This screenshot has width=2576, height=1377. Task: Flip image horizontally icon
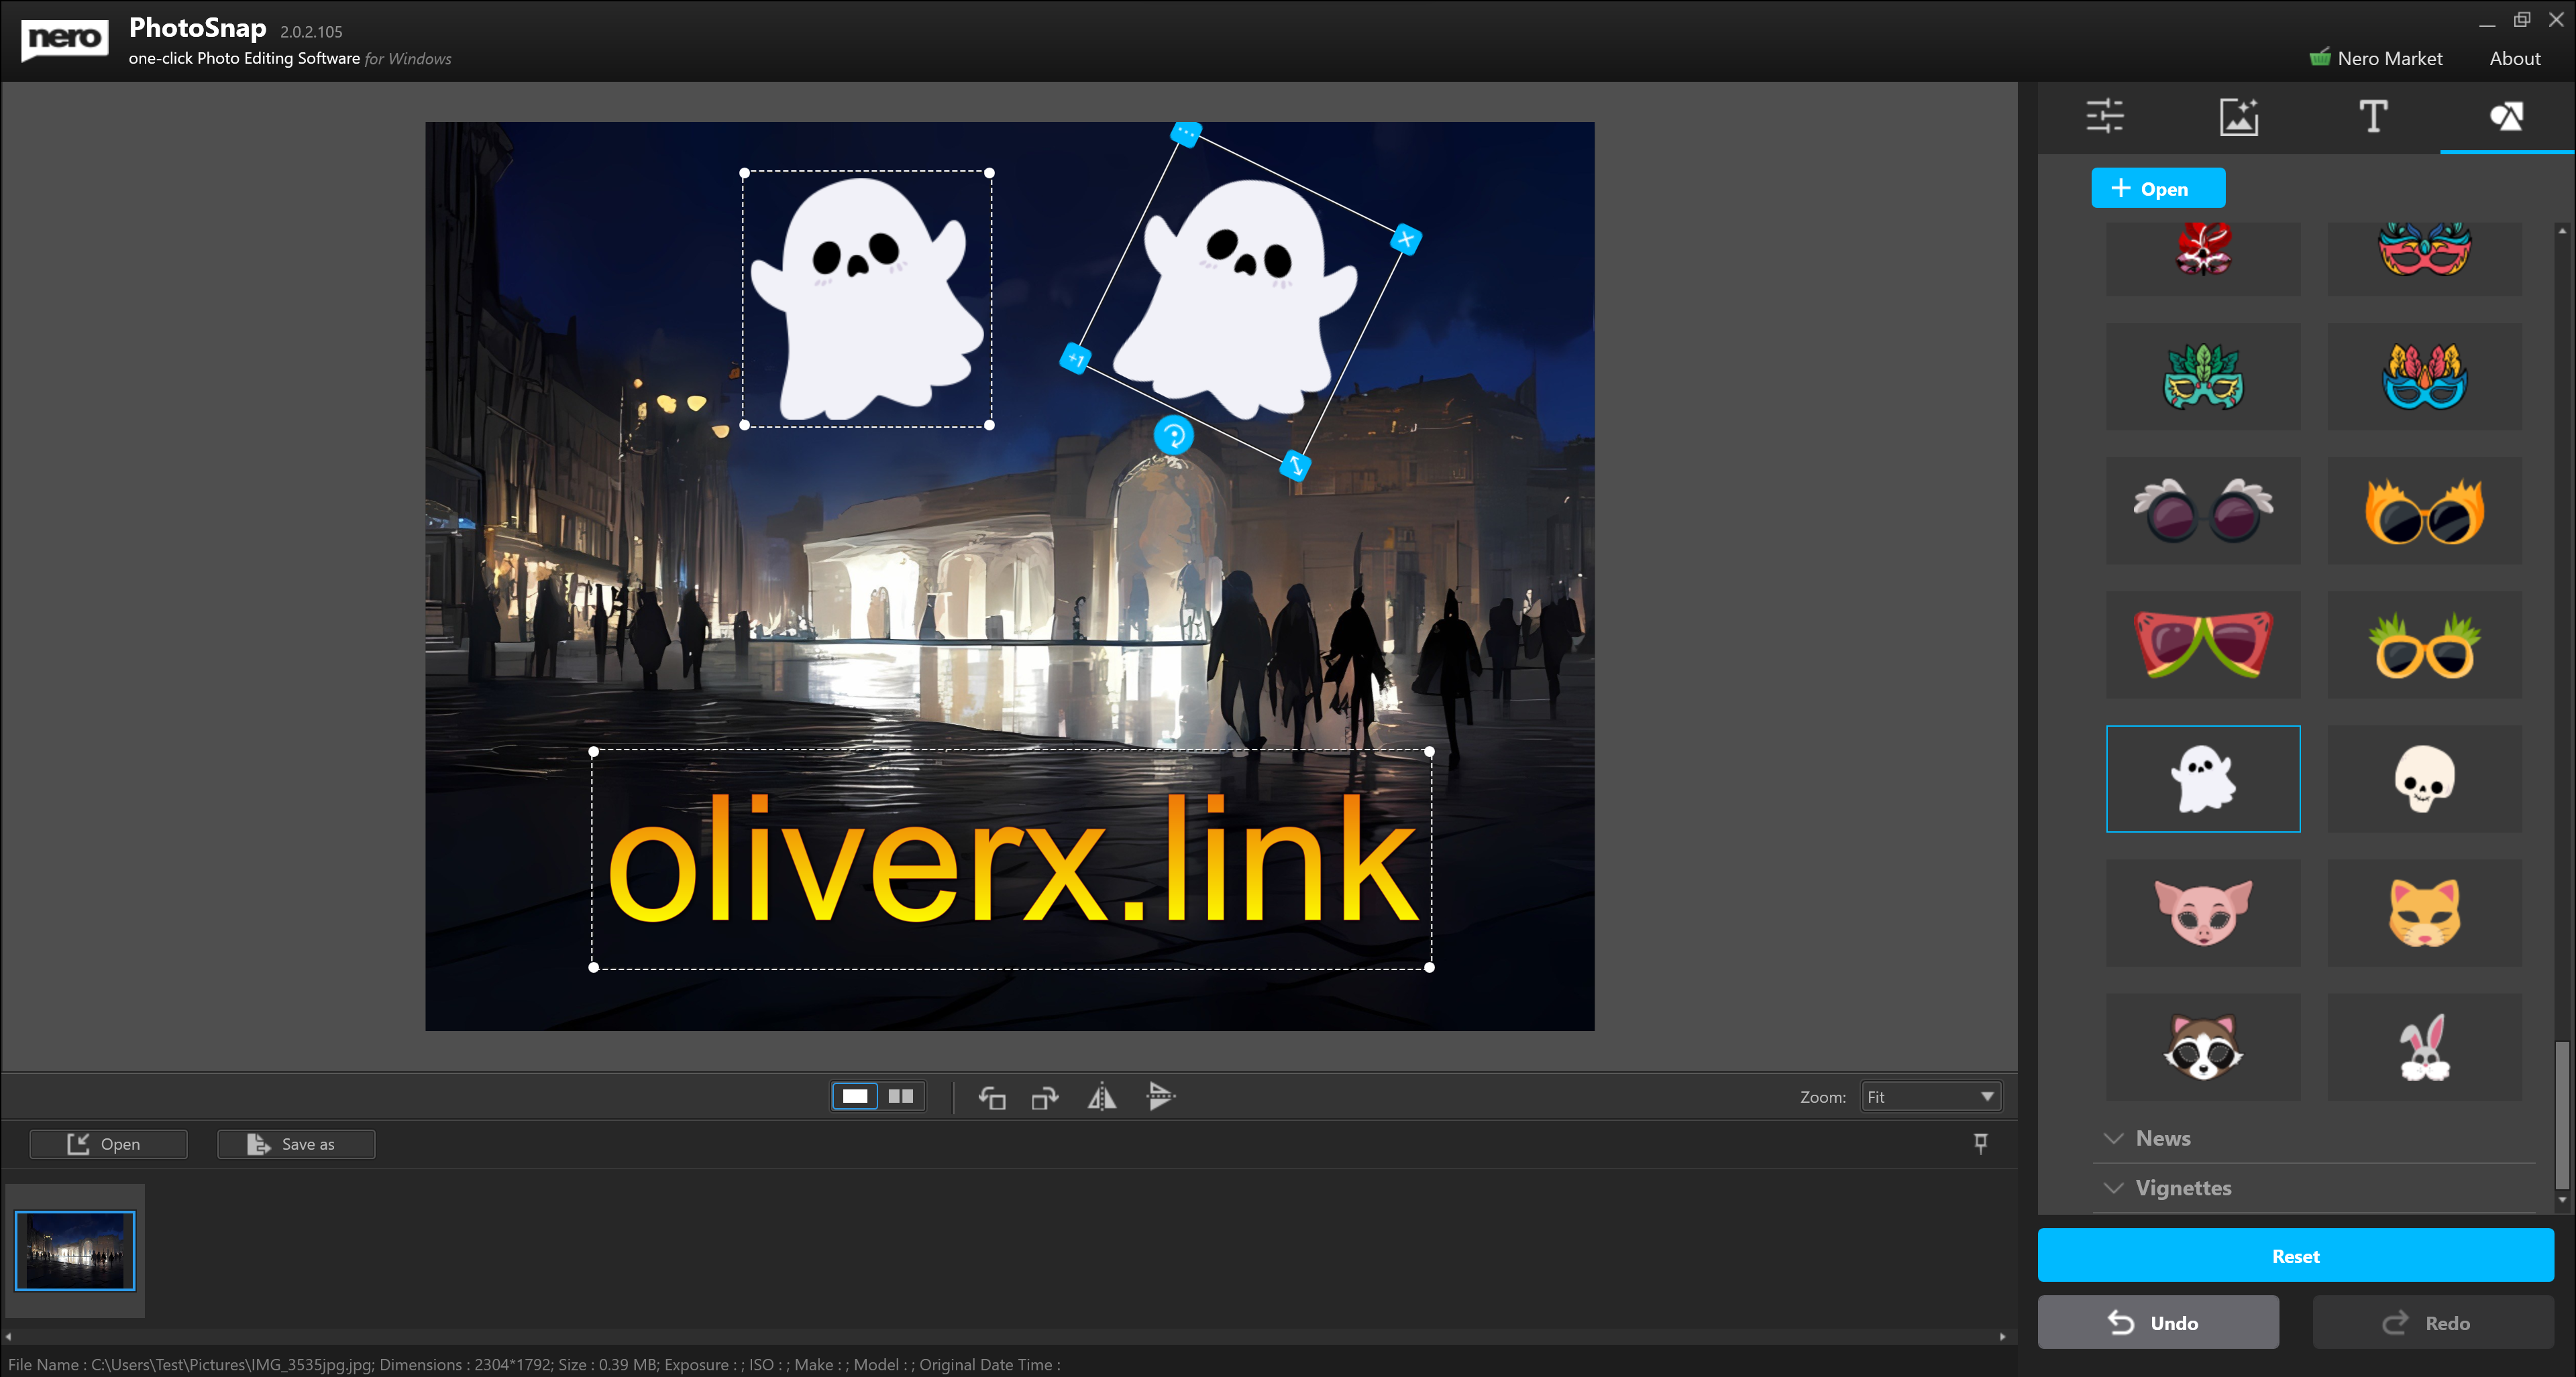point(1101,1097)
